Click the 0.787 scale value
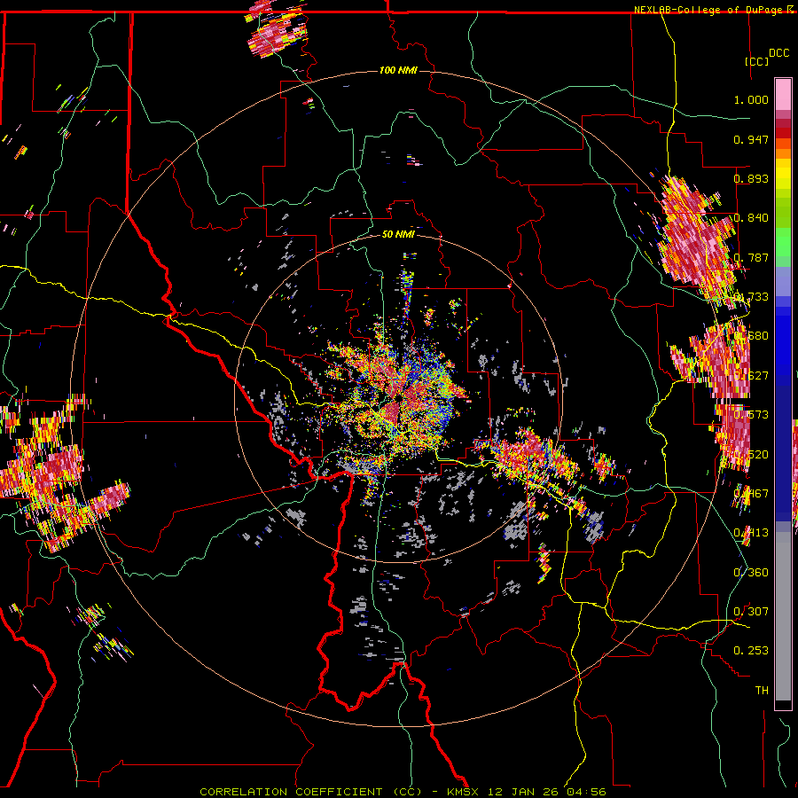 (x=751, y=257)
